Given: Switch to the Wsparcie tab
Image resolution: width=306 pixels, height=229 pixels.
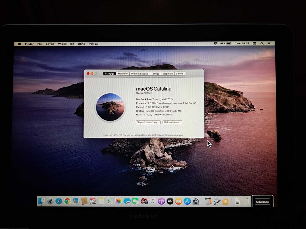Looking at the screenshot, I should (168, 74).
